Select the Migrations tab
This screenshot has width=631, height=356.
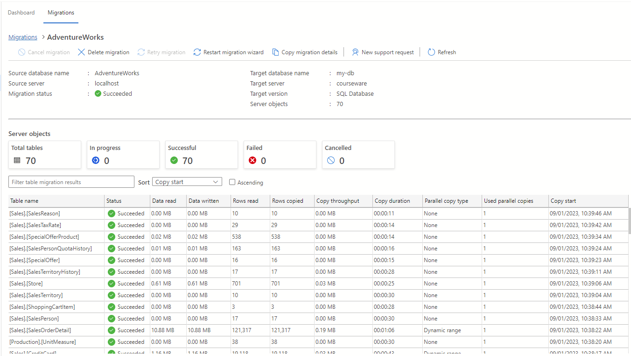[x=61, y=12]
